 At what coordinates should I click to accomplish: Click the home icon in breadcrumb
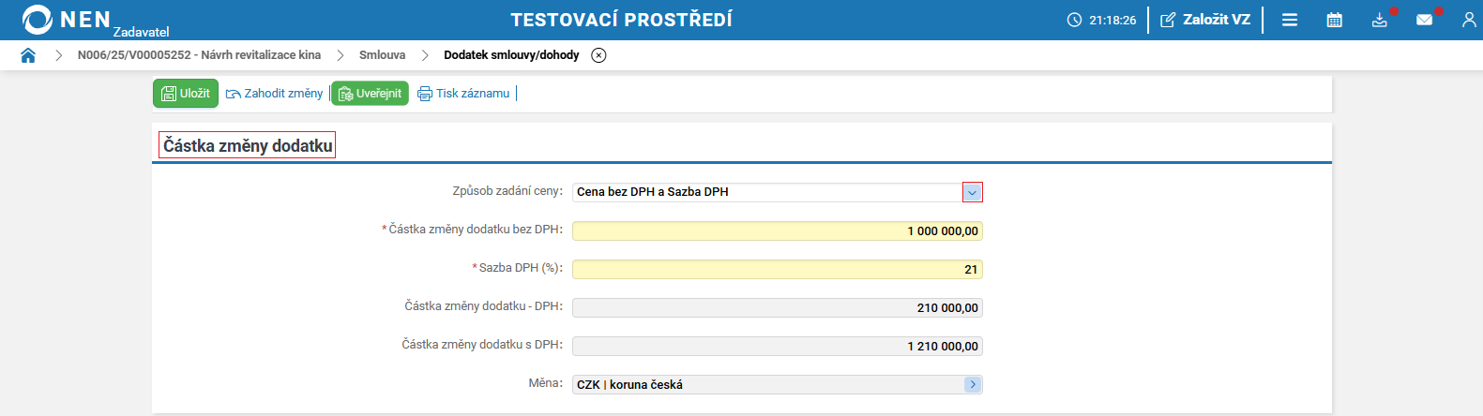click(x=28, y=55)
